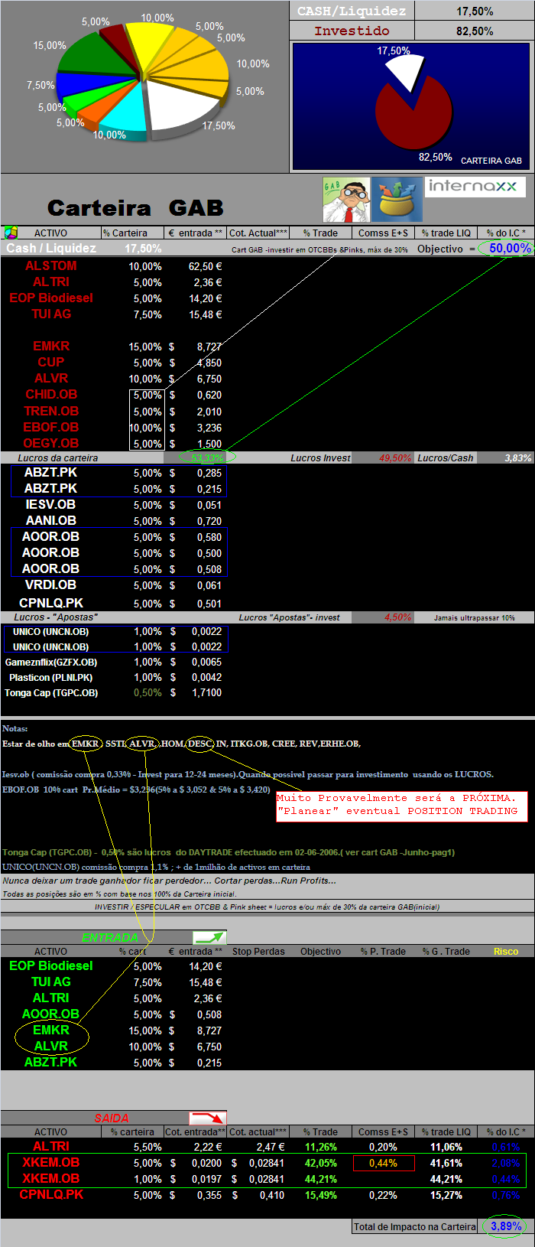Select the yellow Risco column header

tap(506, 951)
